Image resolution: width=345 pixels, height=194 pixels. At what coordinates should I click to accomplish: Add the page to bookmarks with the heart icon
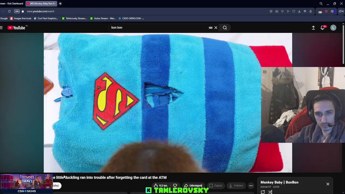[x=294, y=11]
